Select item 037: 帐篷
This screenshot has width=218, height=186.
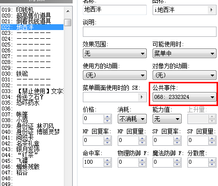[x=32, y=114]
